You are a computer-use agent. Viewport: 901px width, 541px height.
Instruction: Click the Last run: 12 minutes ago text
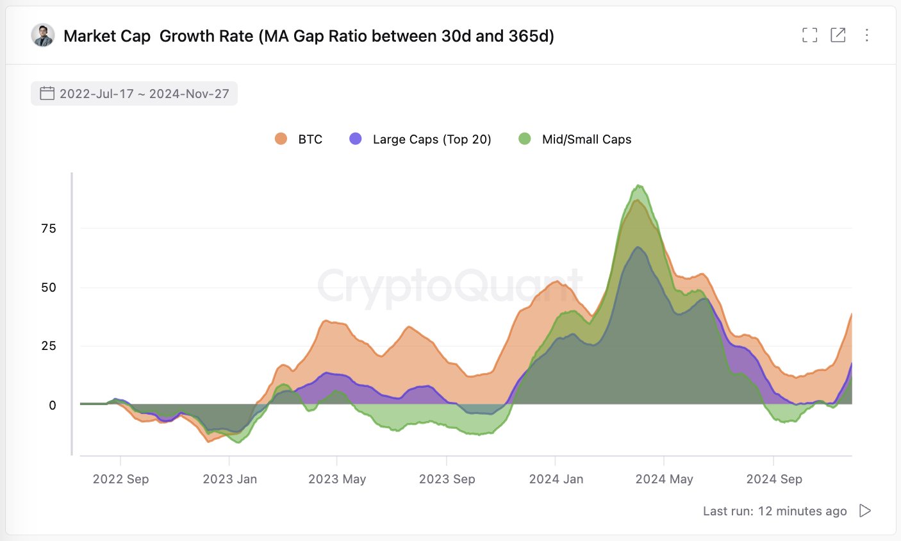coord(775,511)
